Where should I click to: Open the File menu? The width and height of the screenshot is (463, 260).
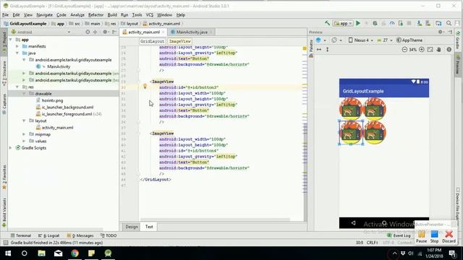(x=5, y=14)
